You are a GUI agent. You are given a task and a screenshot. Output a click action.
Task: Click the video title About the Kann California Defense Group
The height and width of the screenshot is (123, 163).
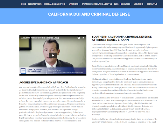tap(40, 38)
